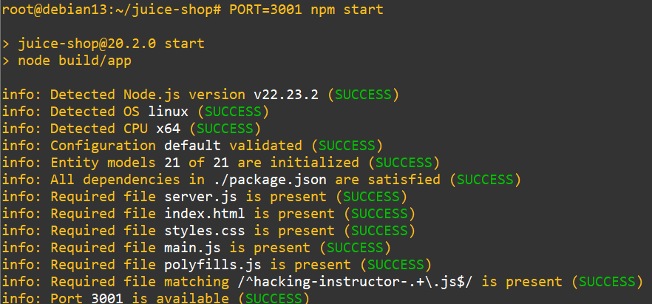652x304 pixels.
Task: Click the word 'default' in Configuration line
Action: pos(192,146)
